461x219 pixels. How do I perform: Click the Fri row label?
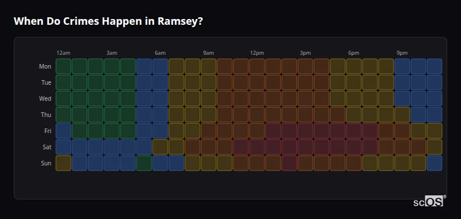point(48,131)
